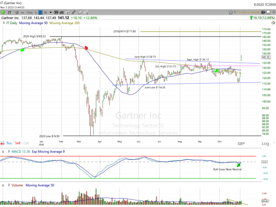276x207 pixels.
Task: Click the 141.12 current price tag
Action: (266, 57)
